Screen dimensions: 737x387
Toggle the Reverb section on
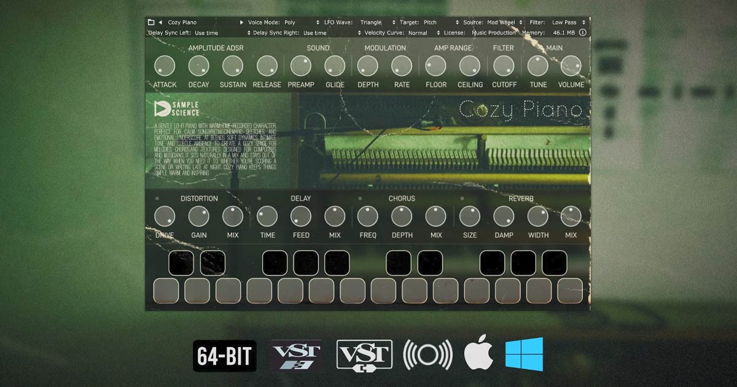click(462, 198)
